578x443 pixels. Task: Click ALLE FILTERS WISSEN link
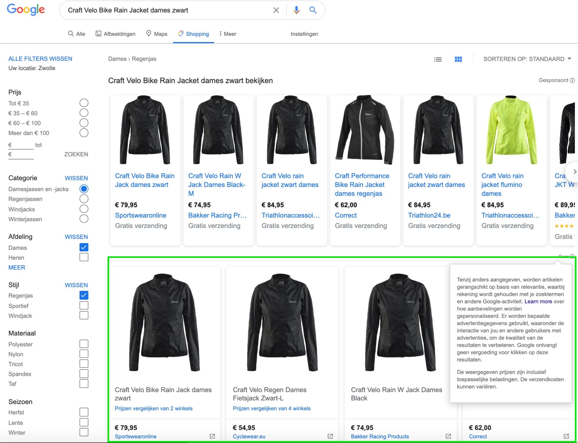coord(40,59)
